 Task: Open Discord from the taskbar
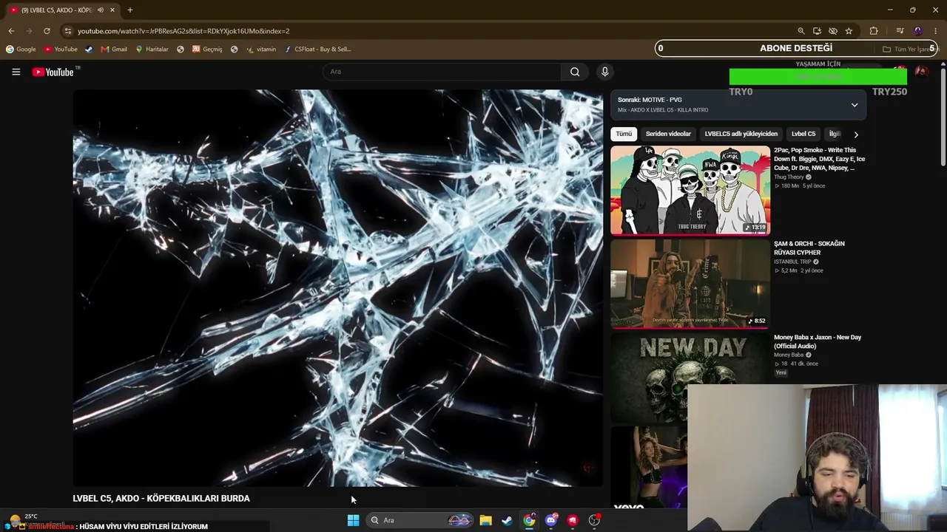[x=551, y=520]
